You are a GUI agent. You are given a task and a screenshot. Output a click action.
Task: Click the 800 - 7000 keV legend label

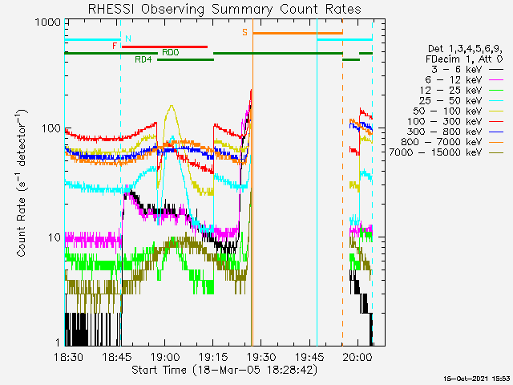coord(442,142)
